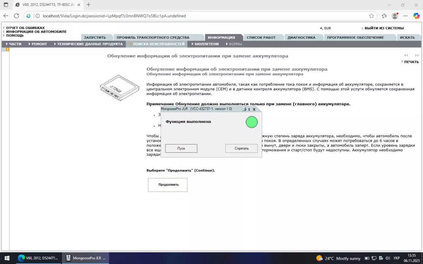Click Спрятать to hide the dialog
423x264 pixels.
[x=241, y=148]
